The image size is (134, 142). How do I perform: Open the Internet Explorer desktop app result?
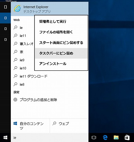pyautogui.click(x=50, y=9)
